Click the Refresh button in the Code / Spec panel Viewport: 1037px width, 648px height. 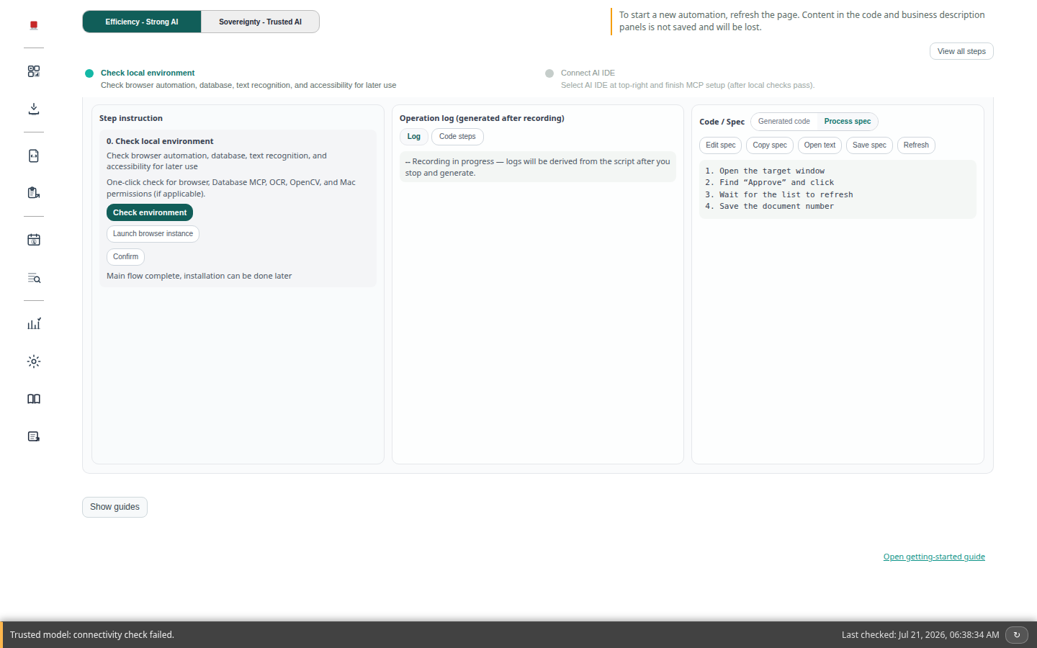(916, 145)
